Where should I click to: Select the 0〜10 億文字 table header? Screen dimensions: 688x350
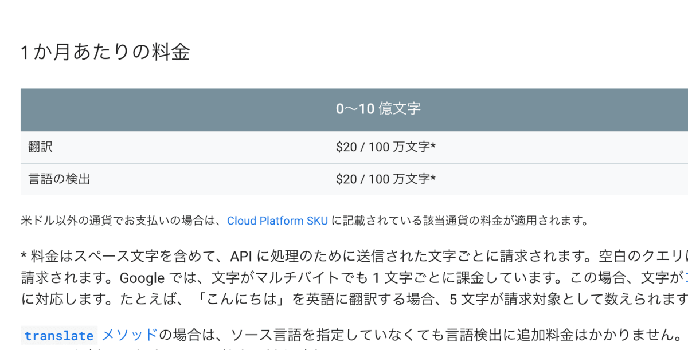pyautogui.click(x=378, y=109)
